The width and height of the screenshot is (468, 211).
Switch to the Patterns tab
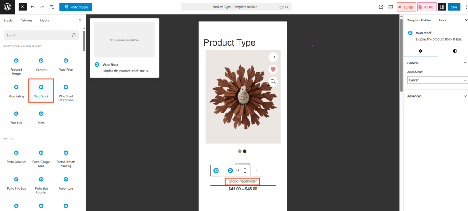coord(27,21)
